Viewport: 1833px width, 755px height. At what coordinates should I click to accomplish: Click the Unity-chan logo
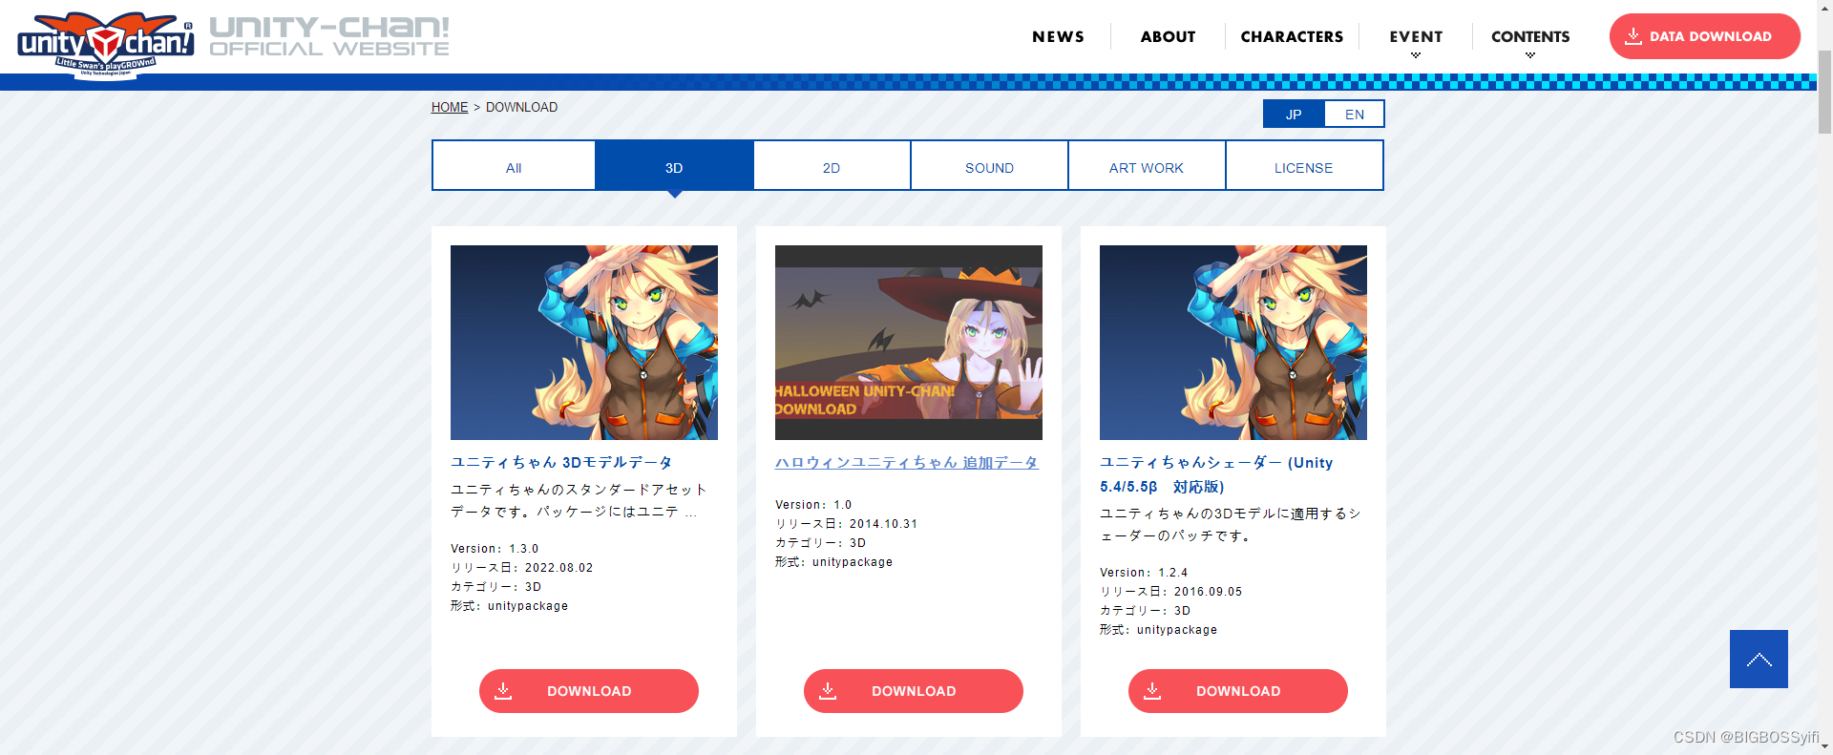(x=105, y=45)
